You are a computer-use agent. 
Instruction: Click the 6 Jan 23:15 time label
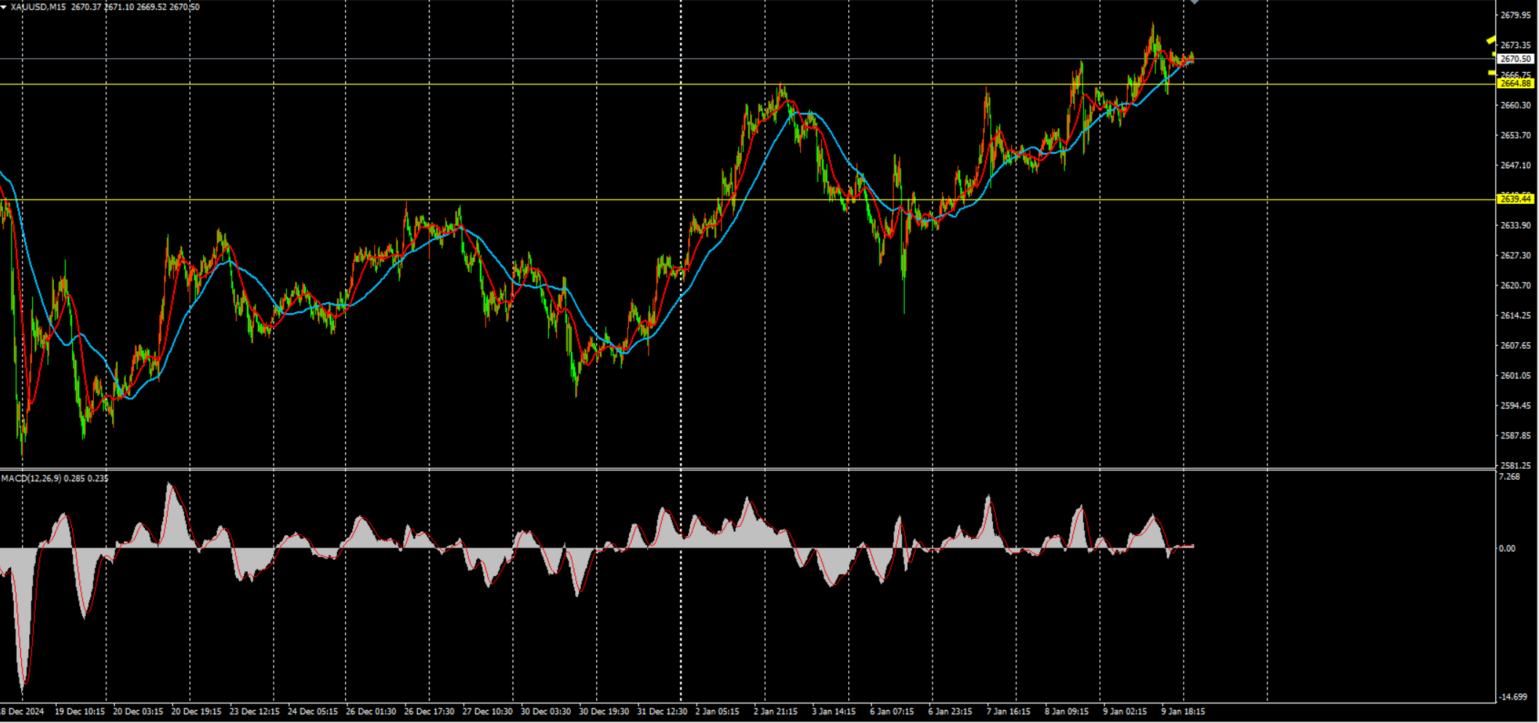[x=950, y=712]
